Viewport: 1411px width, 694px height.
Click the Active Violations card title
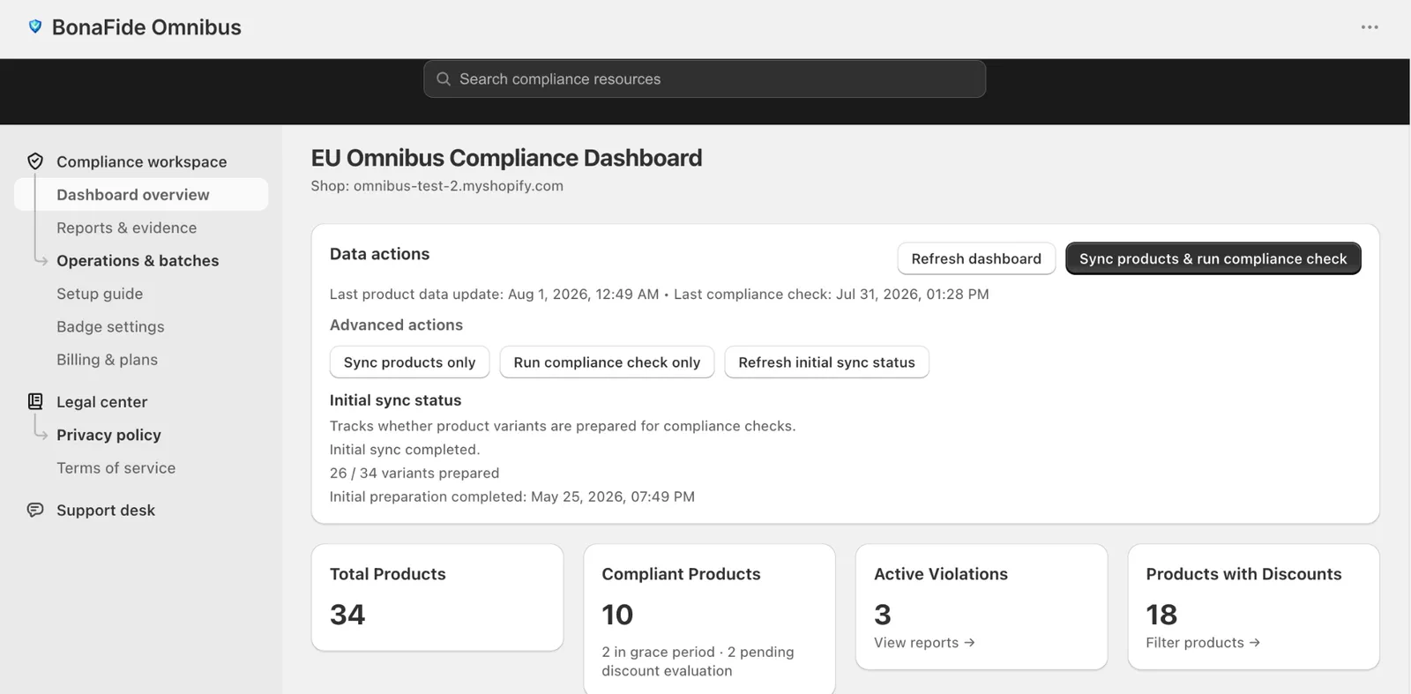(941, 574)
